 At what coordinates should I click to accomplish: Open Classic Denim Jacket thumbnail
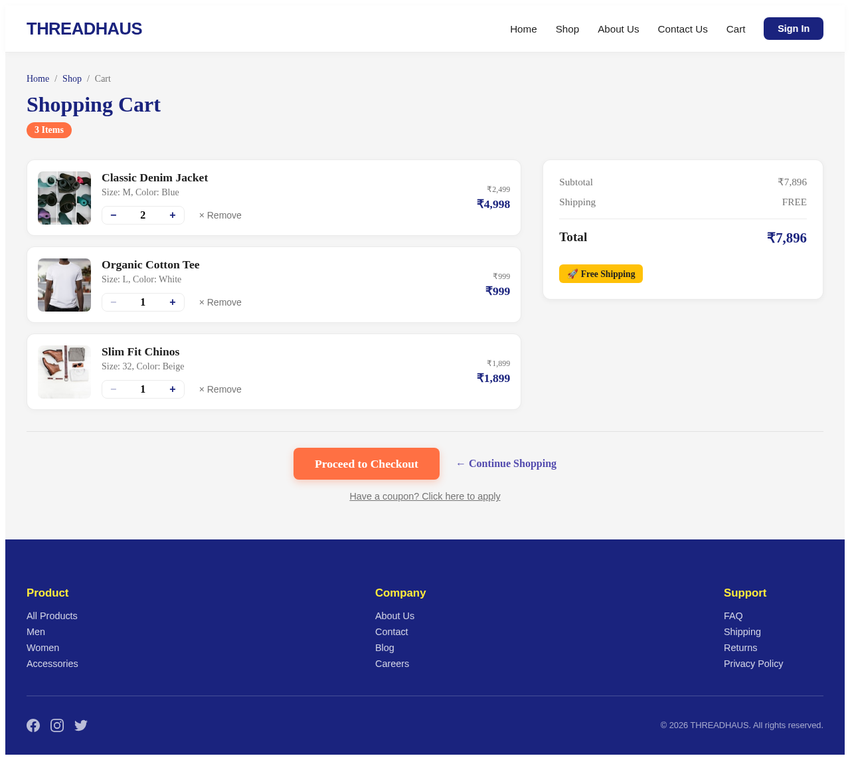click(x=64, y=198)
